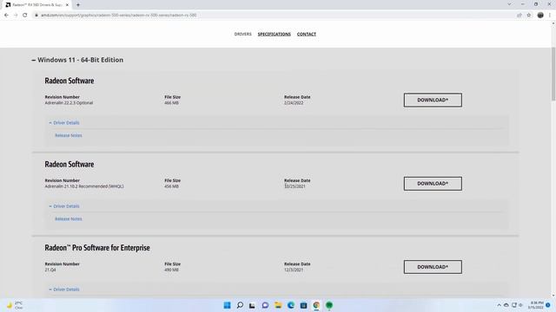Image resolution: width=556 pixels, height=312 pixels.
Task: Click the Radeon Pro Software for Enterprise heading
Action: 97,248
